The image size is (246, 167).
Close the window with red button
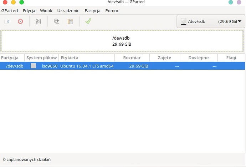pyautogui.click(x=5, y=2)
